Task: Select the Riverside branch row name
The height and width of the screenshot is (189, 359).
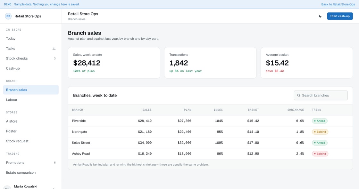Action: click(79, 121)
